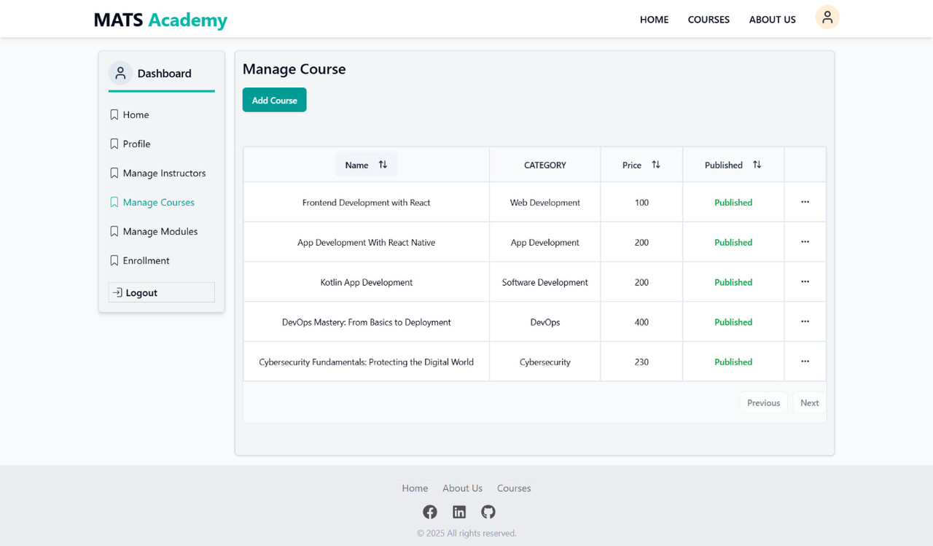Image resolution: width=933 pixels, height=546 pixels.
Task: Click the Previous pagination button
Action: [763, 402]
